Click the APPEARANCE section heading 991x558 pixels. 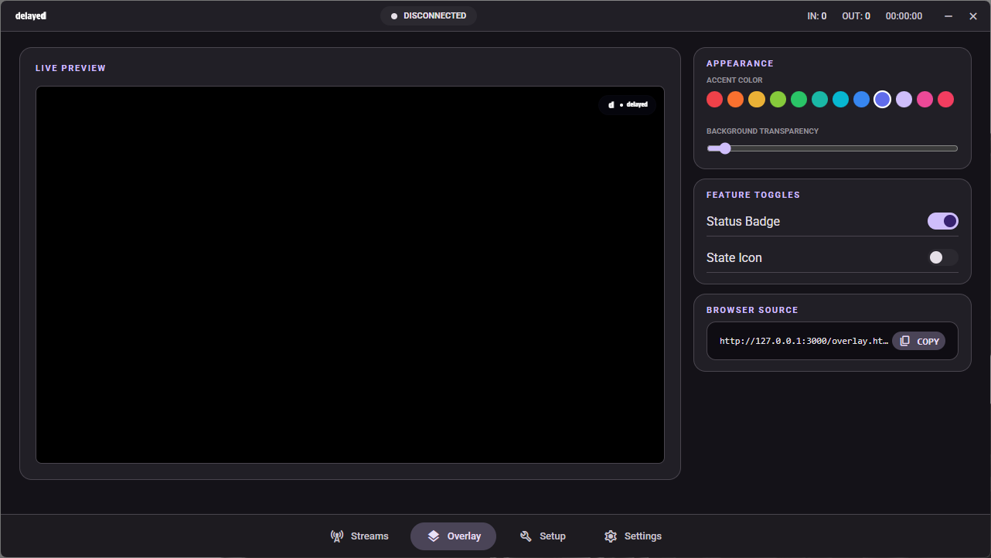(740, 63)
